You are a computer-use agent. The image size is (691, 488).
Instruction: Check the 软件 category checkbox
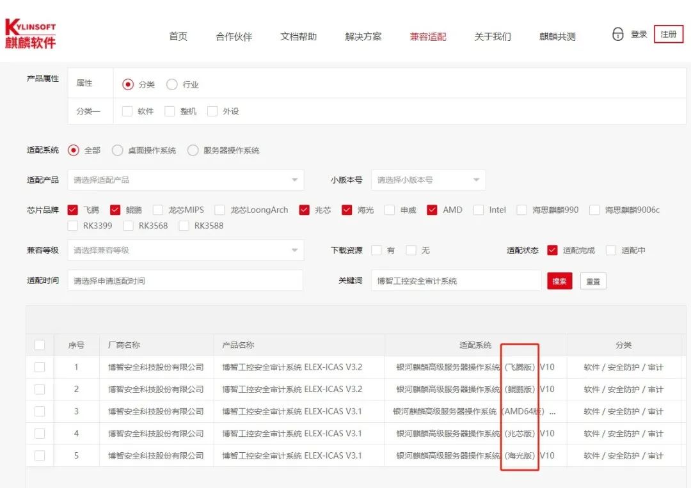tap(127, 111)
